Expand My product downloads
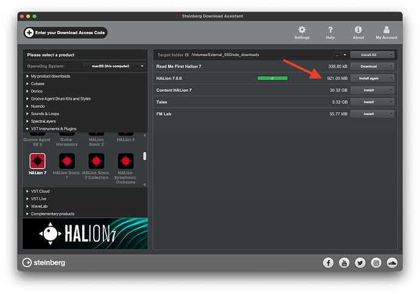The image size is (420, 294). pos(27,76)
